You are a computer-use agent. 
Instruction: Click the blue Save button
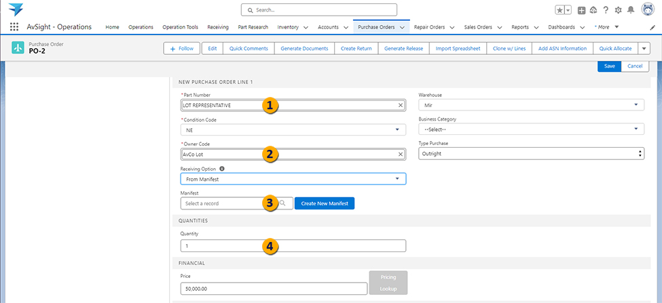pos(609,66)
